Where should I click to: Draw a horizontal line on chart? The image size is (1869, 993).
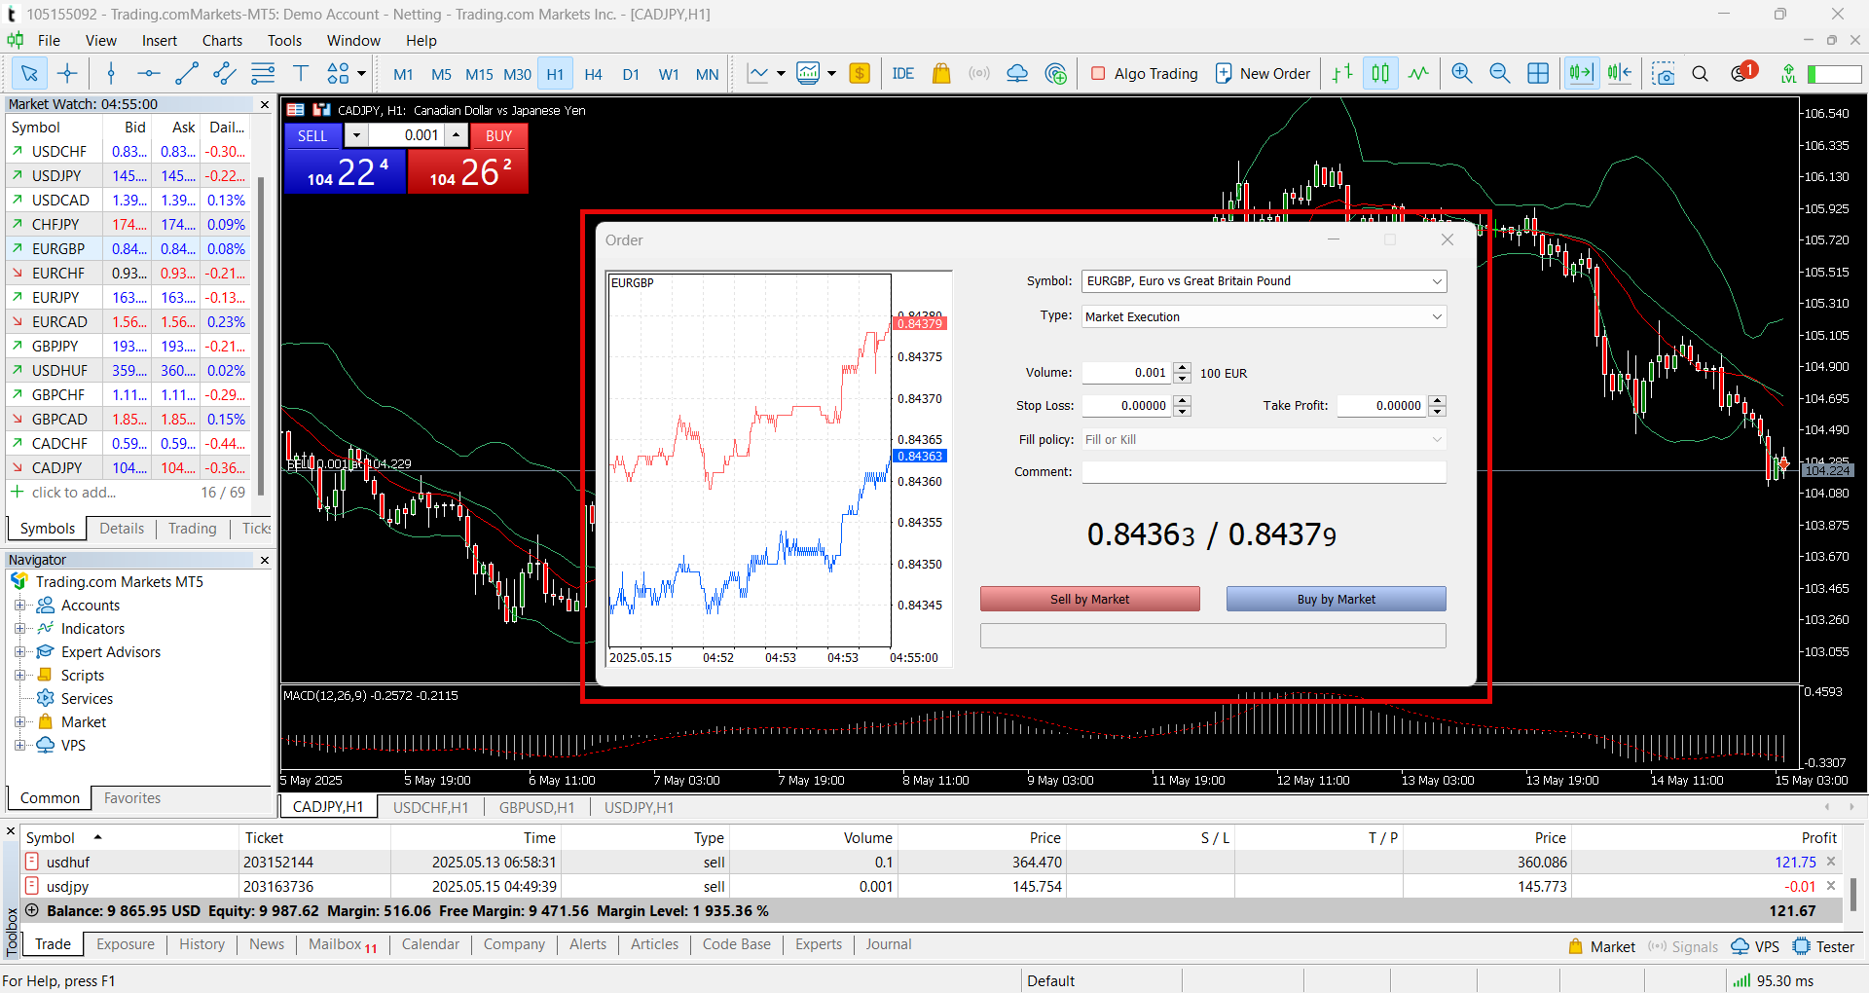click(x=148, y=73)
